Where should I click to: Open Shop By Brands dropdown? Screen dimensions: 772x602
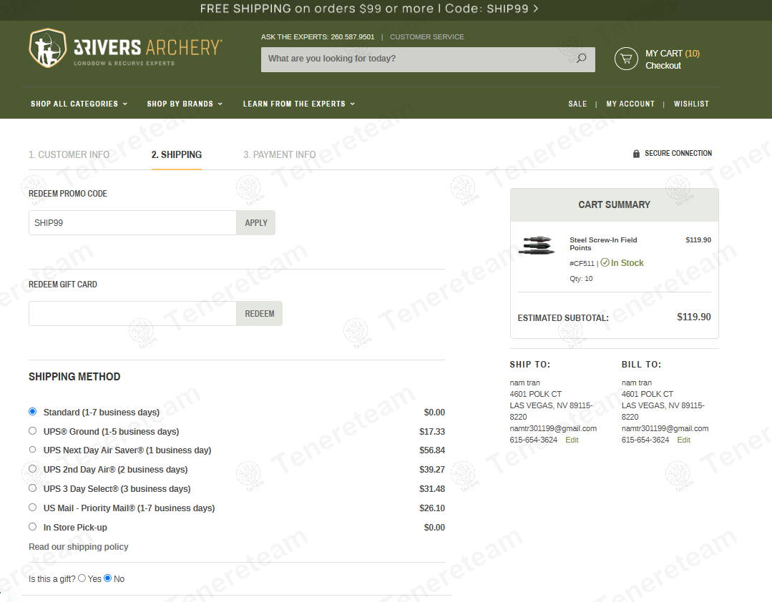185,104
